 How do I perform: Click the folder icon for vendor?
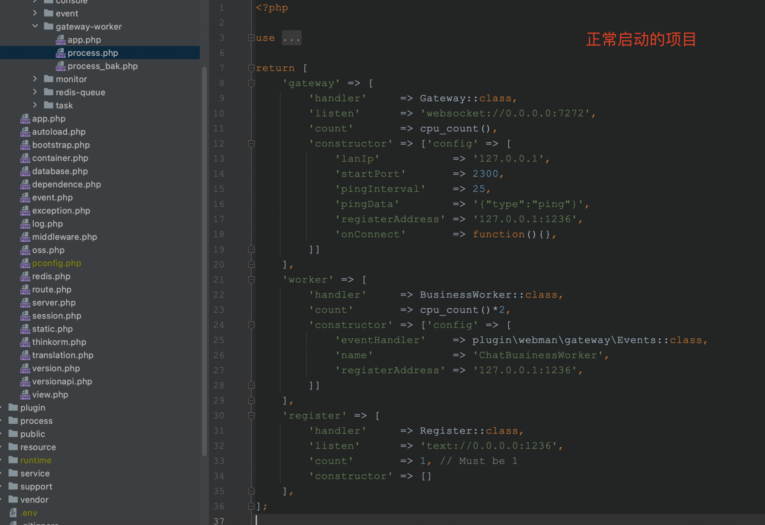(13, 499)
